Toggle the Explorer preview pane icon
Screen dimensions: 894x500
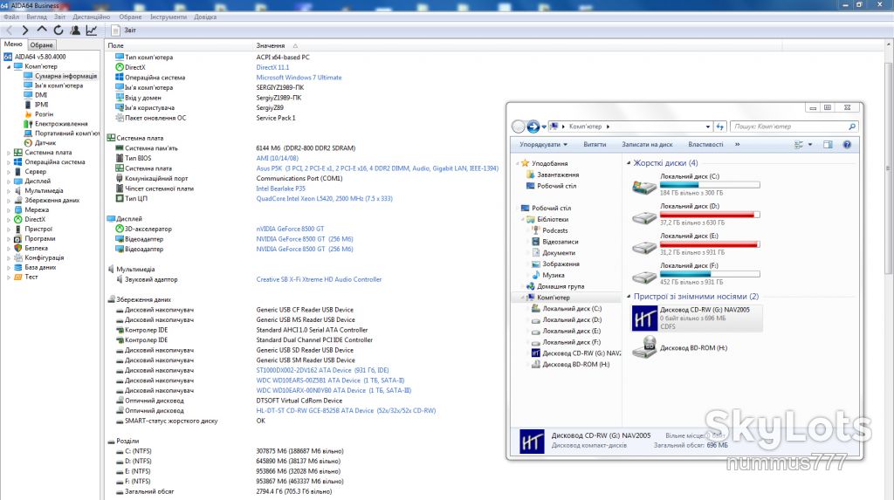tap(828, 145)
